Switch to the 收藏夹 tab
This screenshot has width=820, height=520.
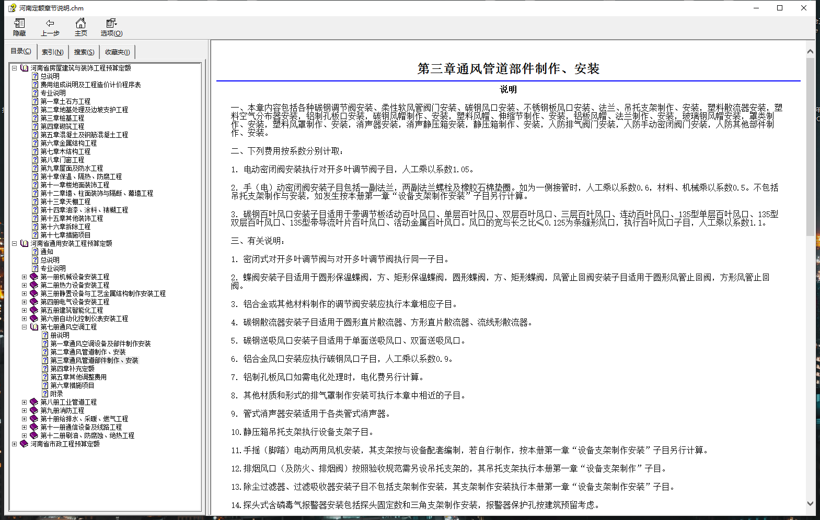click(117, 52)
